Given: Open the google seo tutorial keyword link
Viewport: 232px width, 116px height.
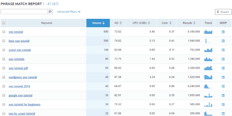Looking at the screenshot, I should click(20, 95).
